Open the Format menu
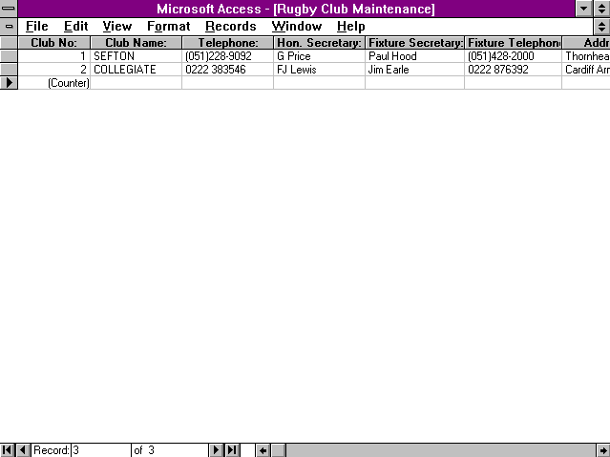This screenshot has width=610, height=457. (x=168, y=27)
